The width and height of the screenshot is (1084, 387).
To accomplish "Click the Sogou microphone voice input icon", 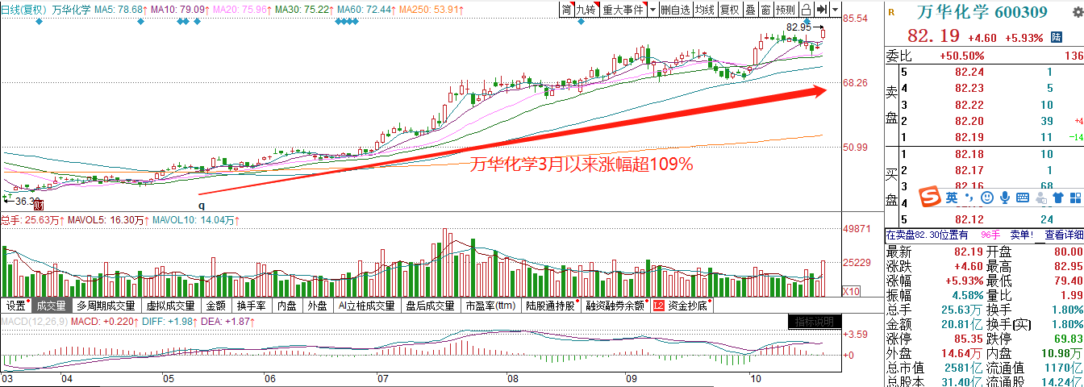I will pos(1005,197).
